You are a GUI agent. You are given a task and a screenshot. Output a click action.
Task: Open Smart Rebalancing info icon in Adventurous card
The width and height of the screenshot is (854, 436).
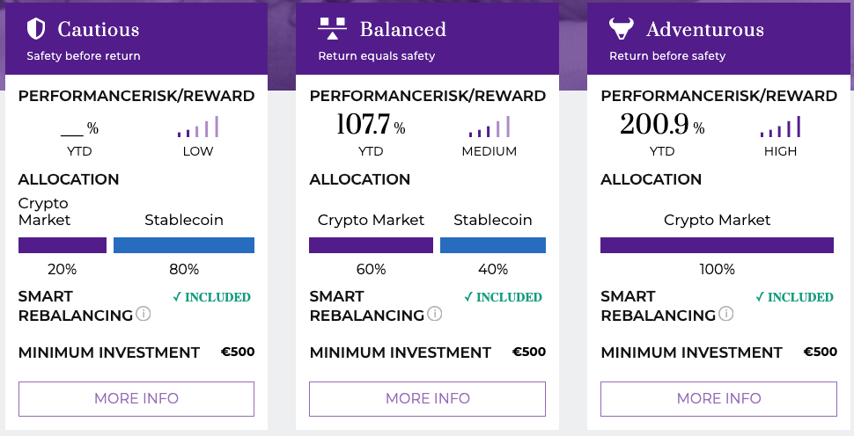726,314
